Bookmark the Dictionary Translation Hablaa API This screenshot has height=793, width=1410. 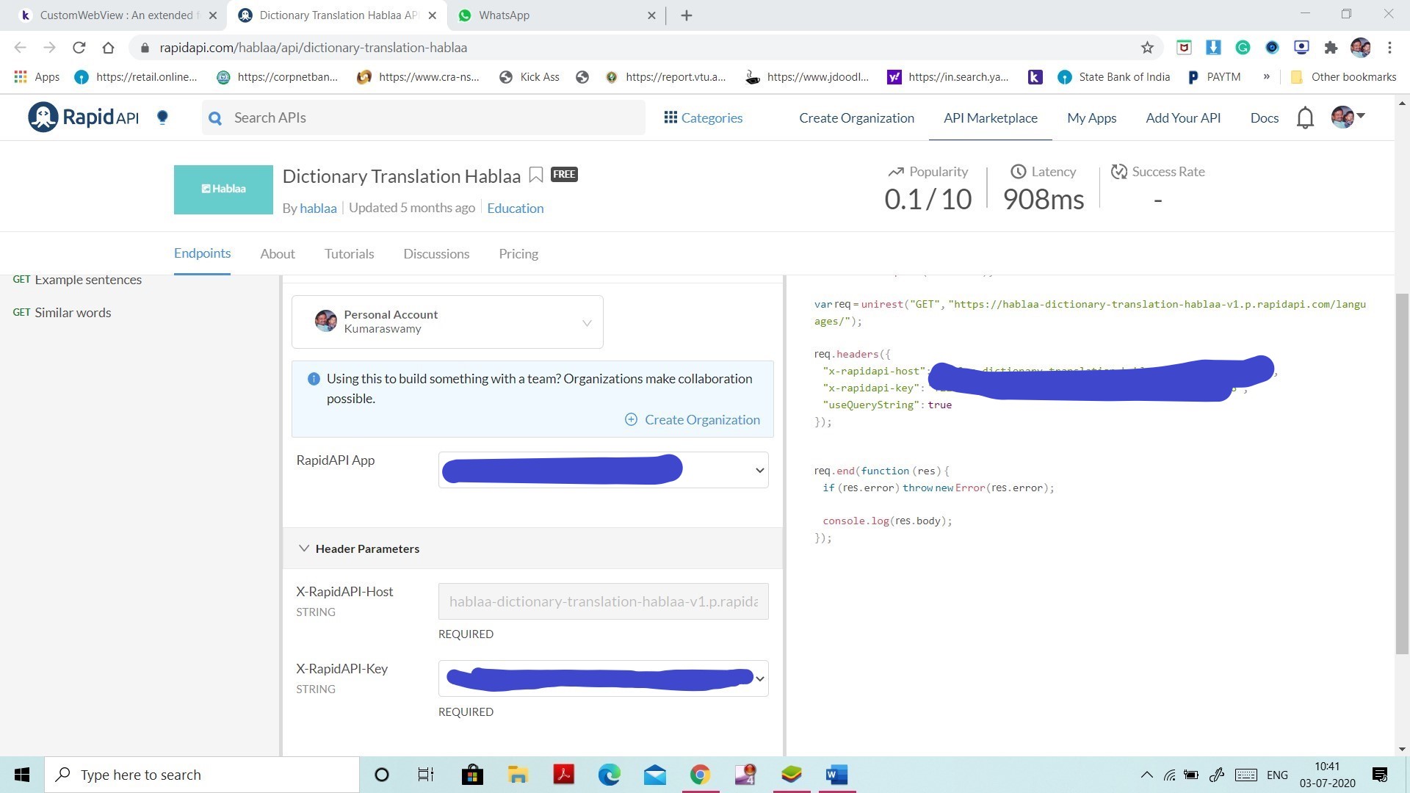[x=536, y=175]
